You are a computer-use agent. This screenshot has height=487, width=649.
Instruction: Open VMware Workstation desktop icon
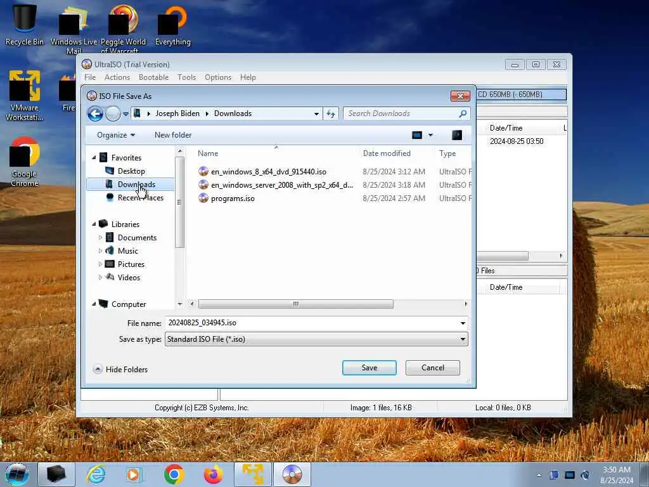25,96
